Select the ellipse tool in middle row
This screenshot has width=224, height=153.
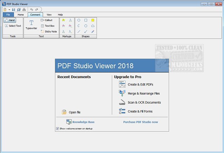point(86,26)
